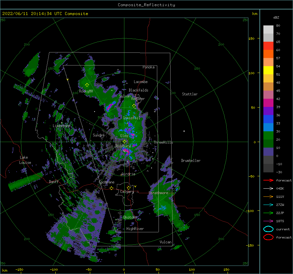Select the blue 36–33 dBZ color swatch
Image resolution: width=293 pixels, height=274 pixels.
pyautogui.click(x=268, y=119)
